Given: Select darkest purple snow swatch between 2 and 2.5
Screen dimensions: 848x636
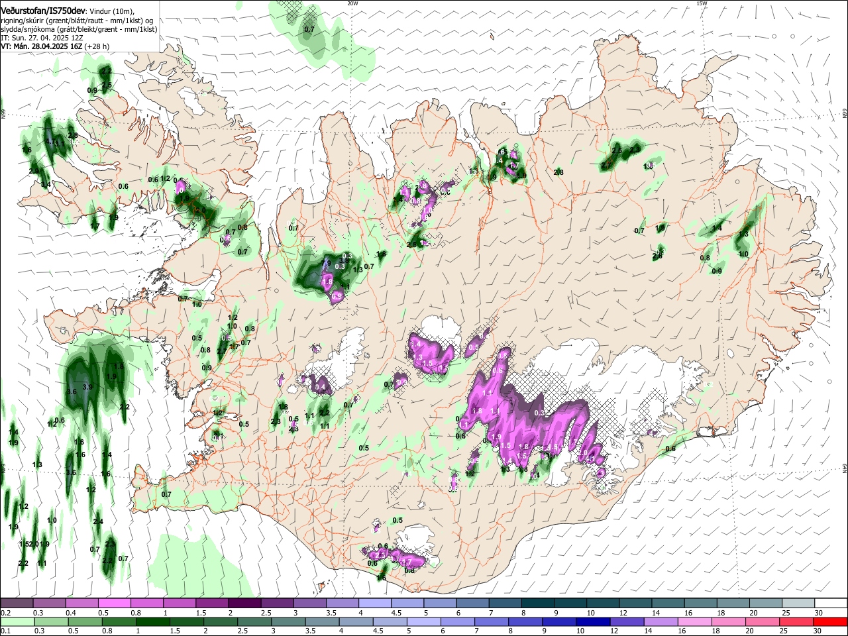Looking at the screenshot, I should [244, 604].
